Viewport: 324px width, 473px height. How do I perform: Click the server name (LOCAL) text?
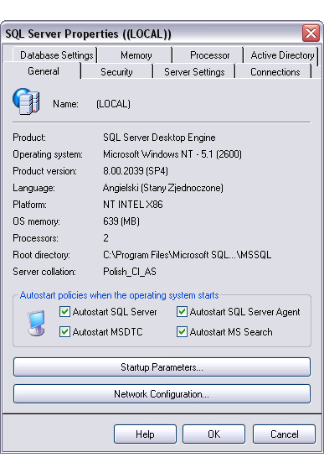pos(113,104)
